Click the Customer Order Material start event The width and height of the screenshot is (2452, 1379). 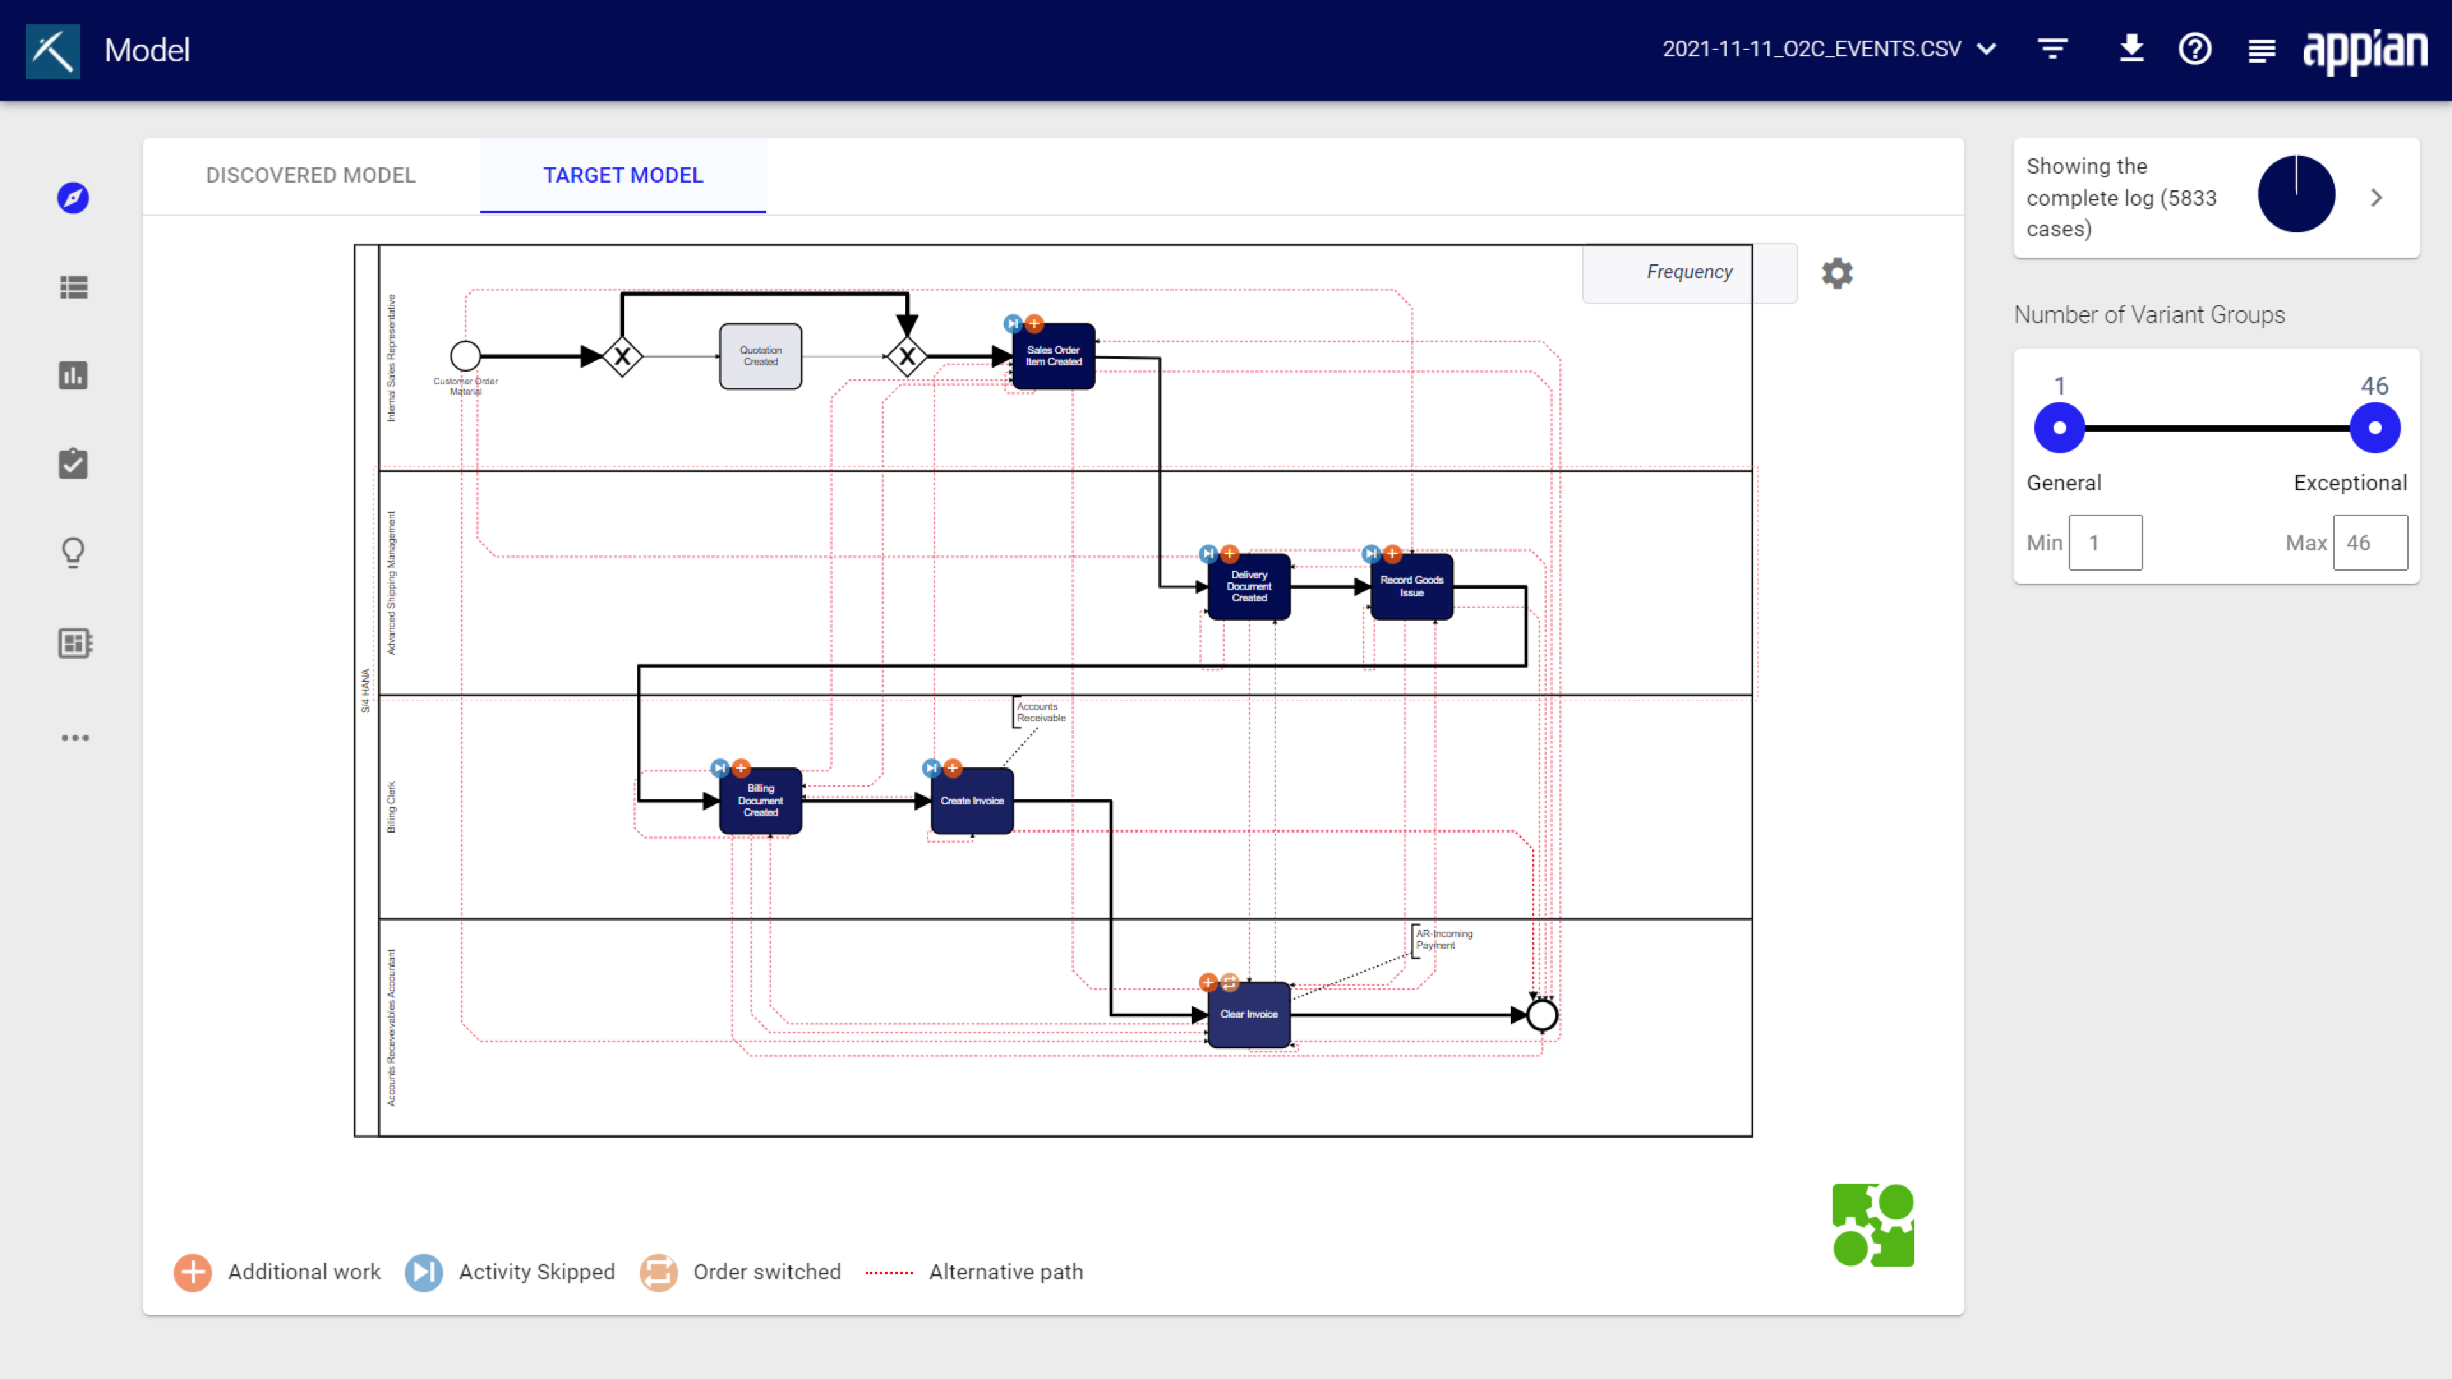pyautogui.click(x=465, y=356)
